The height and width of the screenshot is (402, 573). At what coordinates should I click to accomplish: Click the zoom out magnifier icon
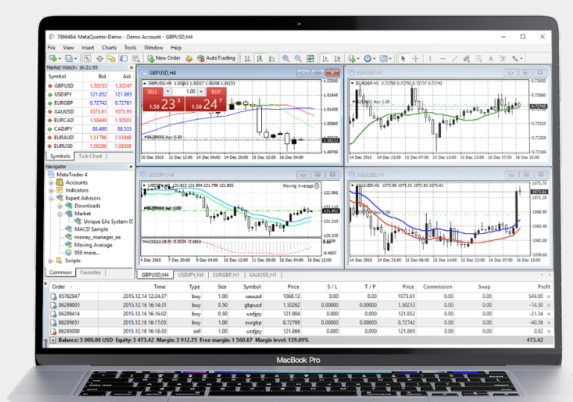[297, 58]
